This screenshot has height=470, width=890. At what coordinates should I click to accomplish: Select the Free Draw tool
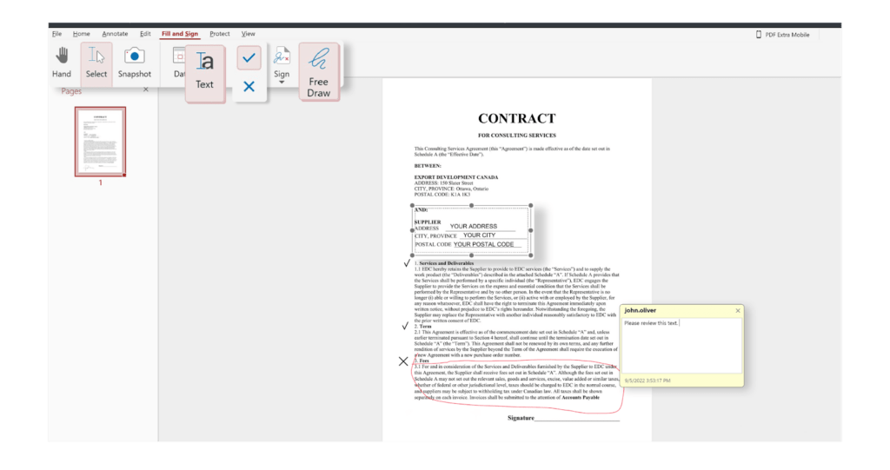tap(319, 71)
